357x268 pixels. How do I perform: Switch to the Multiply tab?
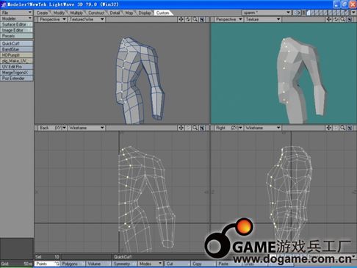[76, 12]
